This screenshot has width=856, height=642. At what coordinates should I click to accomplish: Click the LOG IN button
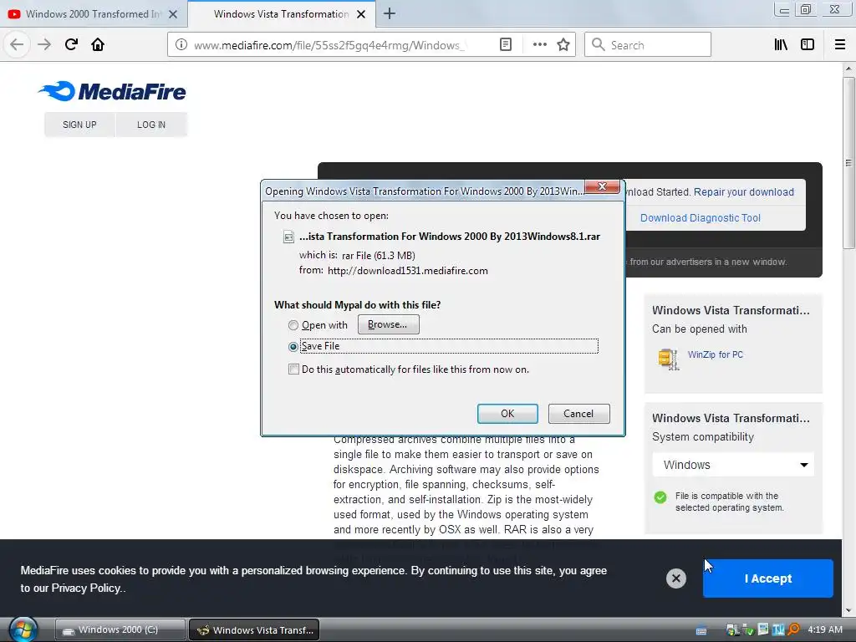click(x=151, y=125)
